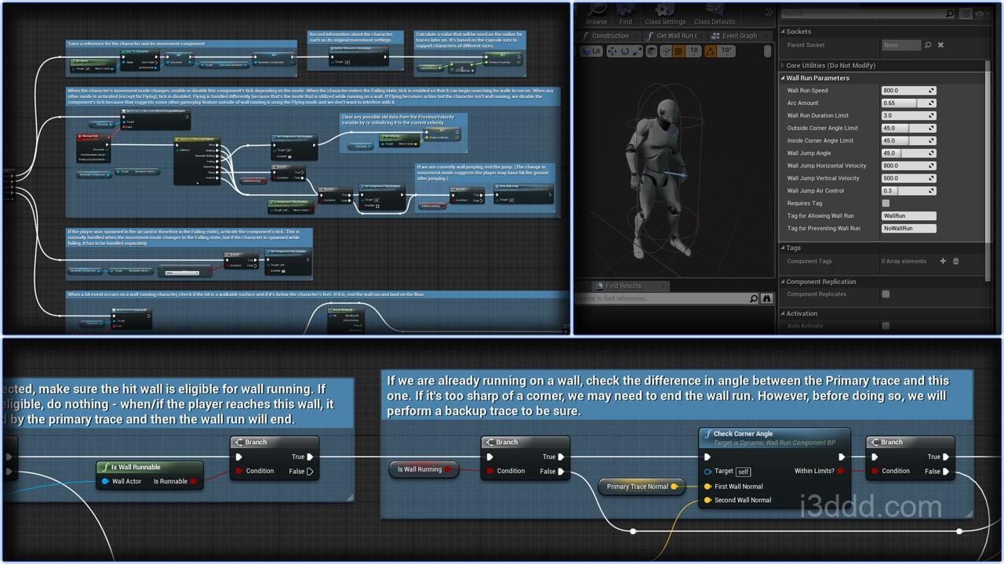Add a Component Tags array element
This screenshot has height=564, width=1004.
click(x=943, y=261)
